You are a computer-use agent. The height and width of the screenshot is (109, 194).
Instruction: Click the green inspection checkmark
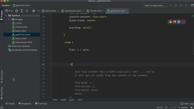pos(192,16)
